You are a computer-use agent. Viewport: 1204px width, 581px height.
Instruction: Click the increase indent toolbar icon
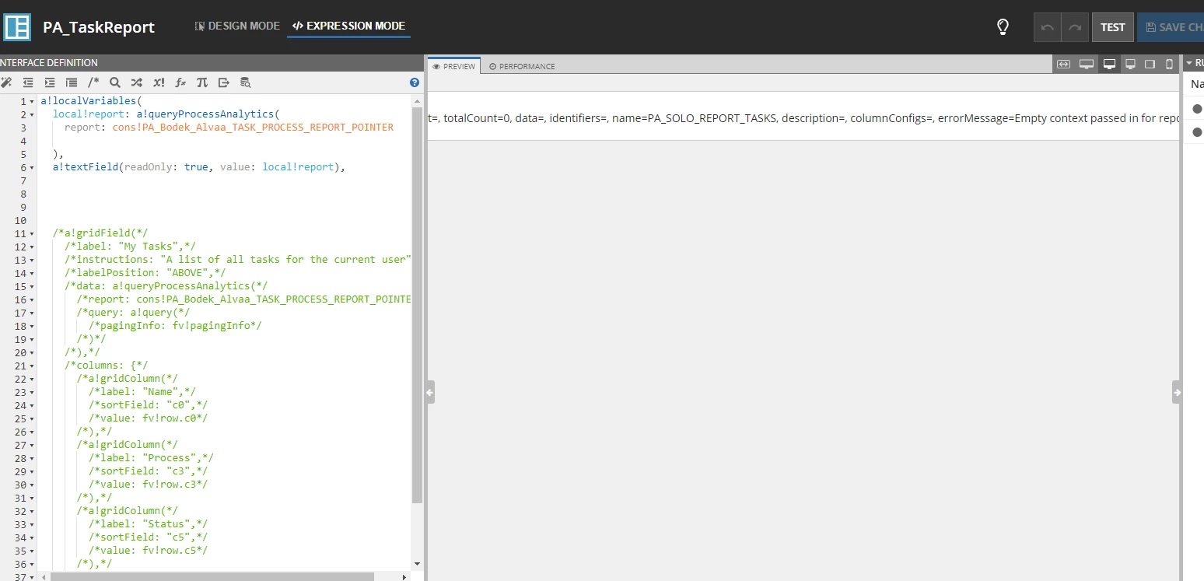pos(50,82)
